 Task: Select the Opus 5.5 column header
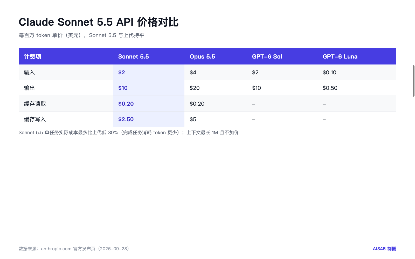point(202,56)
